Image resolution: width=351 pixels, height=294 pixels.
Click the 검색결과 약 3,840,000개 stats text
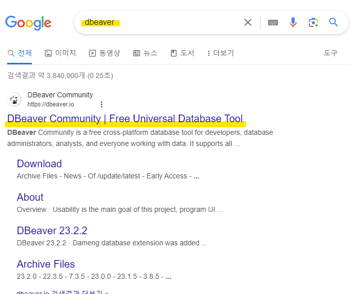point(60,76)
